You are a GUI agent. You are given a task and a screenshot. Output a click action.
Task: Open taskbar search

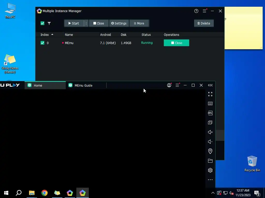point(19,193)
